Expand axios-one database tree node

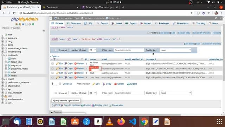click(x=2, y=38)
